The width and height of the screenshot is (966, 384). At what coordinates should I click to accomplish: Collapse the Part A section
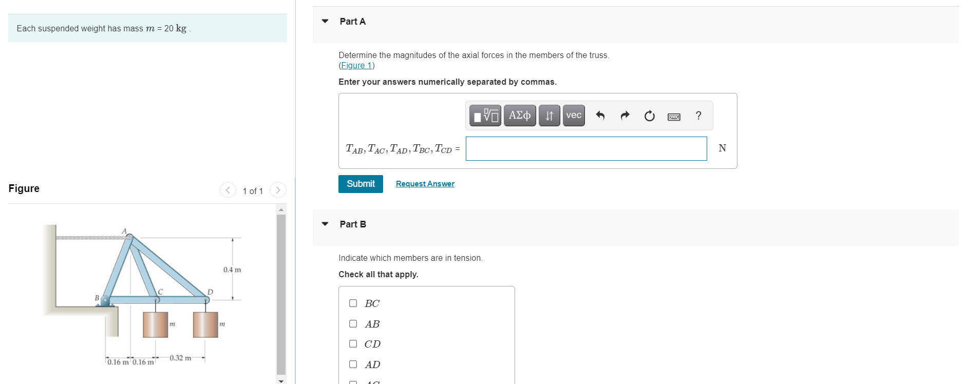tap(325, 21)
